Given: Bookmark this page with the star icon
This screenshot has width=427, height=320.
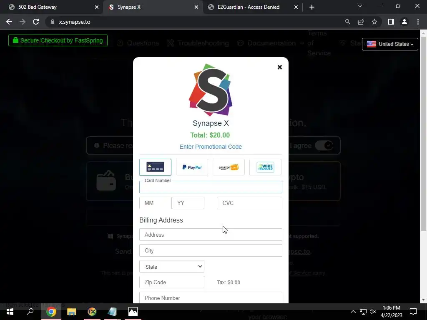Looking at the screenshot, I should [374, 22].
